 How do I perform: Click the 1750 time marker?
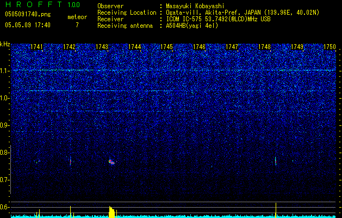click(329, 47)
